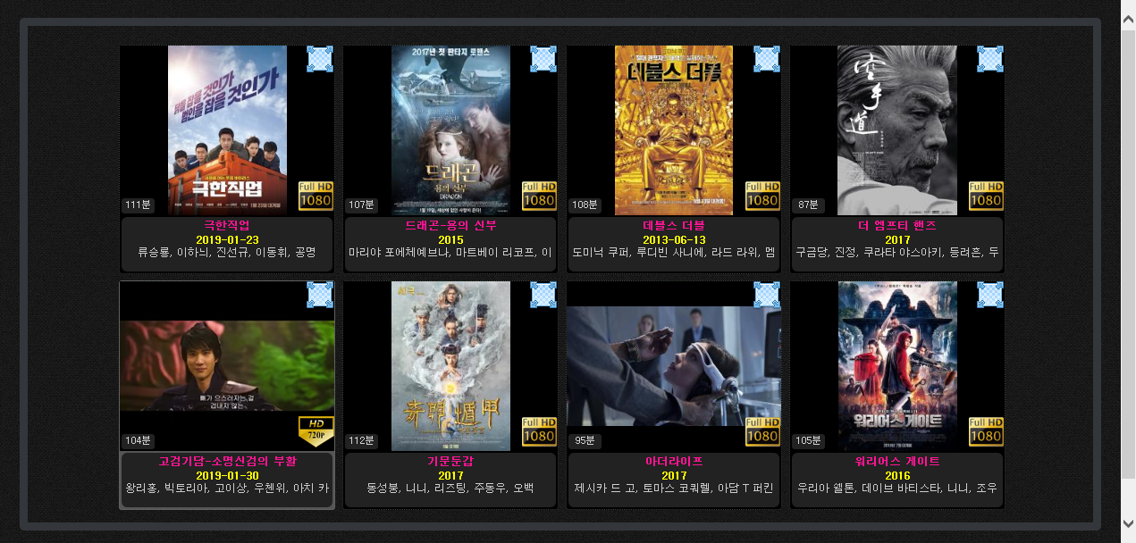Click the expand icon on 기문둔갑 poster

pos(543,295)
